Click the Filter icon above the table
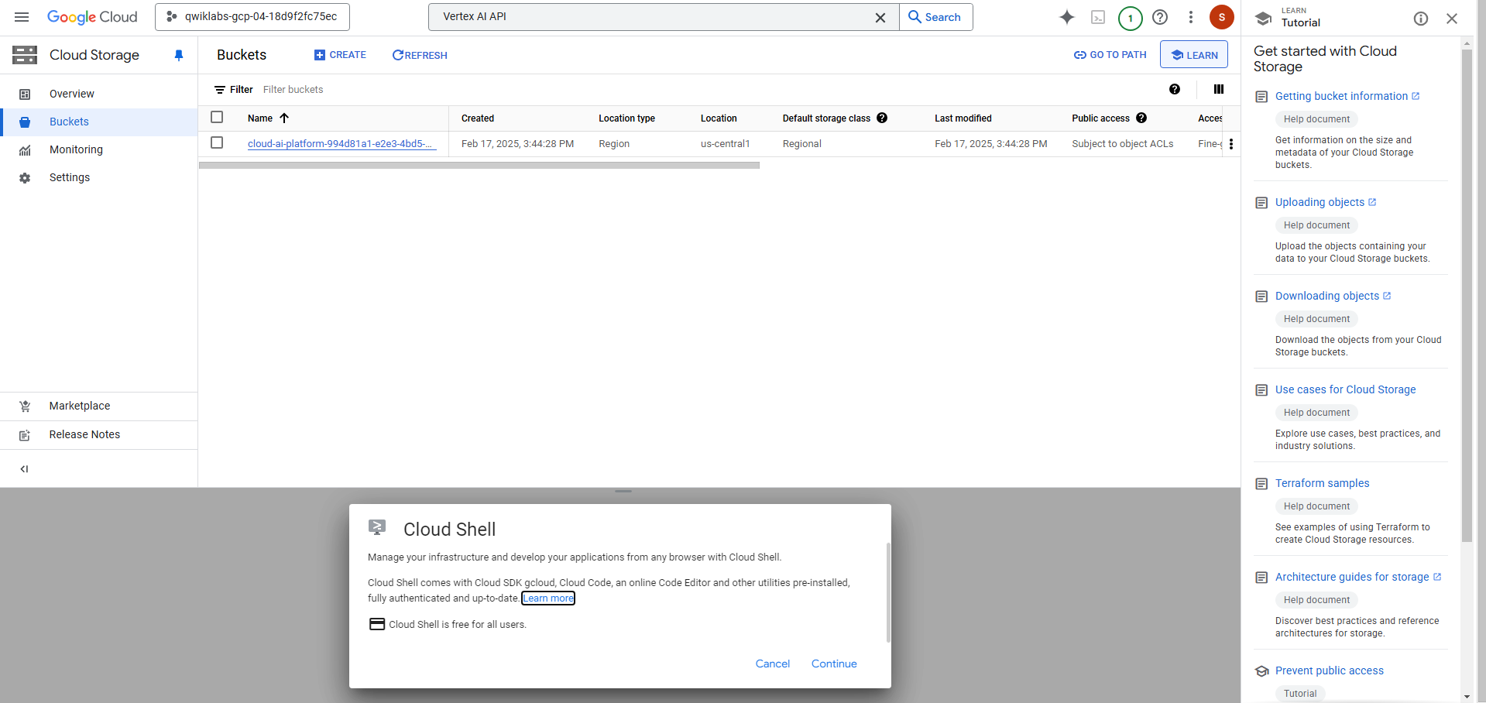The height and width of the screenshot is (703, 1486). coord(220,90)
